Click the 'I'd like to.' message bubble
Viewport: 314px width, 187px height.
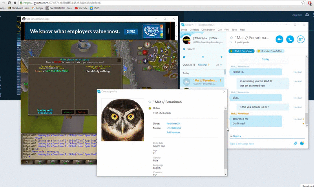[x=256, y=72]
